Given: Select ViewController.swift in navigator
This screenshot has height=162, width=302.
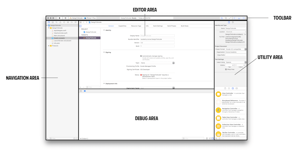Looking at the screenshot, I should tap(60, 33).
